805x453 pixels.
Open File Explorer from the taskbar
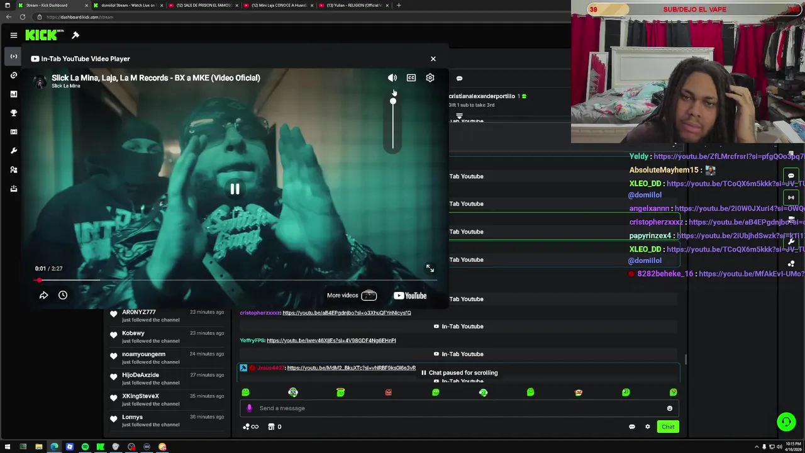coord(38,447)
